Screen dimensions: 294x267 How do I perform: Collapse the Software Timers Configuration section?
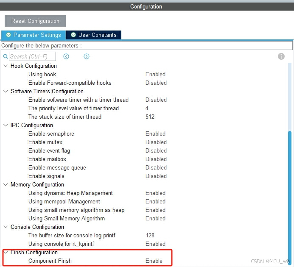6,91
